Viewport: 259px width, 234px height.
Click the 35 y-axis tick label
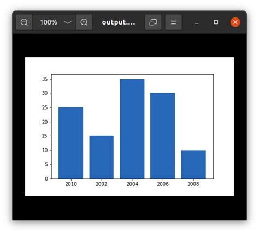point(45,79)
